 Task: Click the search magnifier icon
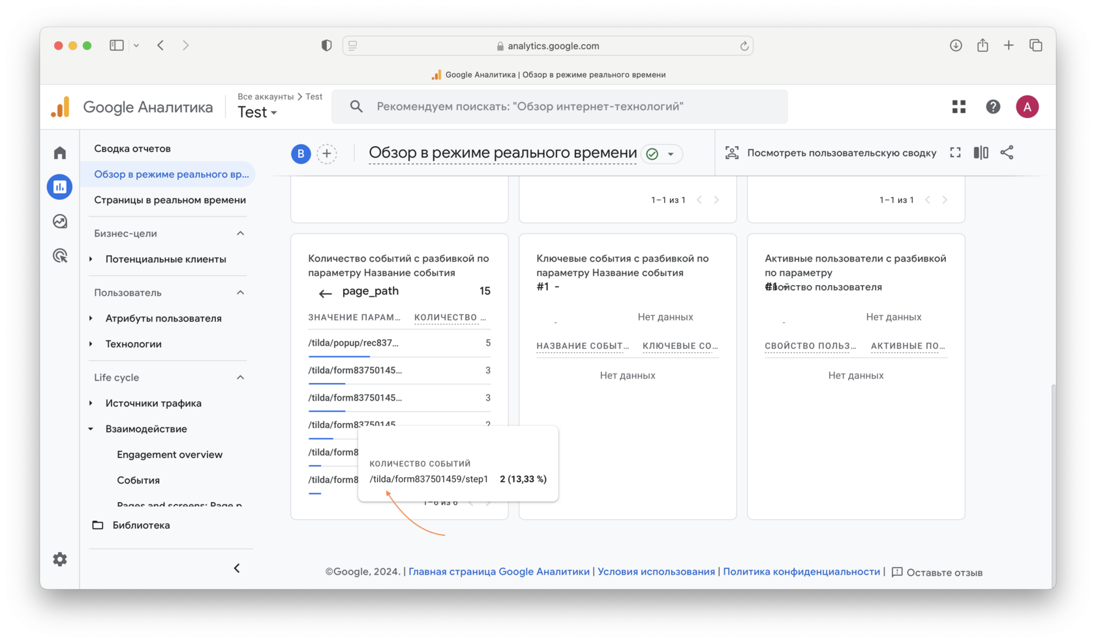(x=356, y=106)
